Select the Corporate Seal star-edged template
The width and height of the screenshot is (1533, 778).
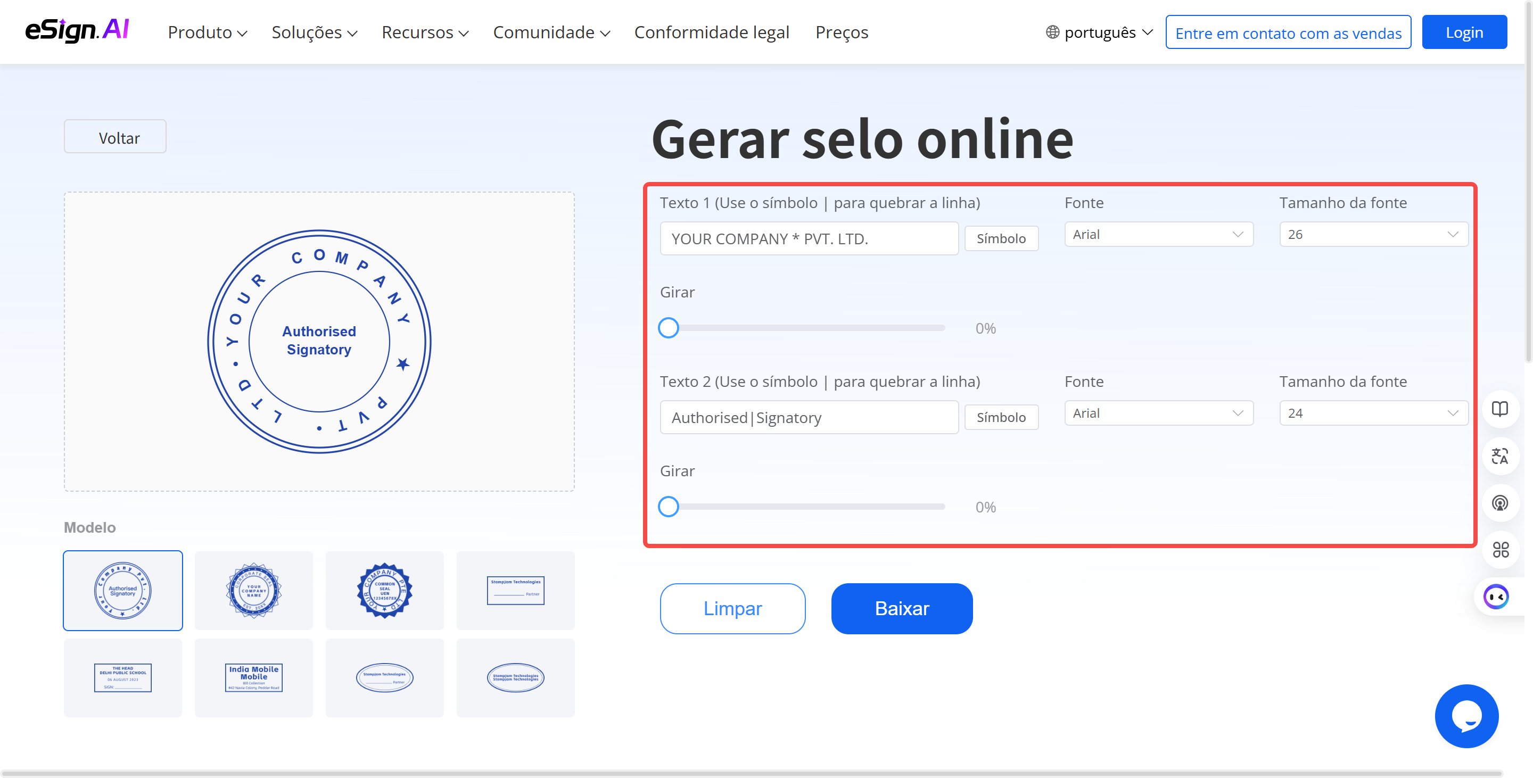pyautogui.click(x=253, y=590)
